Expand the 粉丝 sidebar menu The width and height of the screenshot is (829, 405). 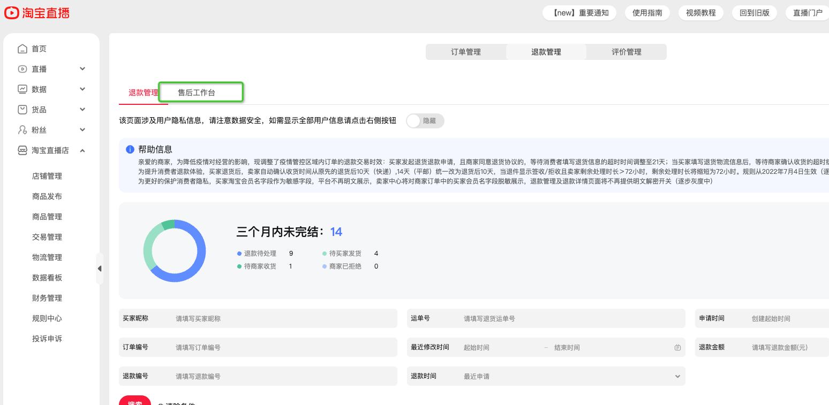82,130
